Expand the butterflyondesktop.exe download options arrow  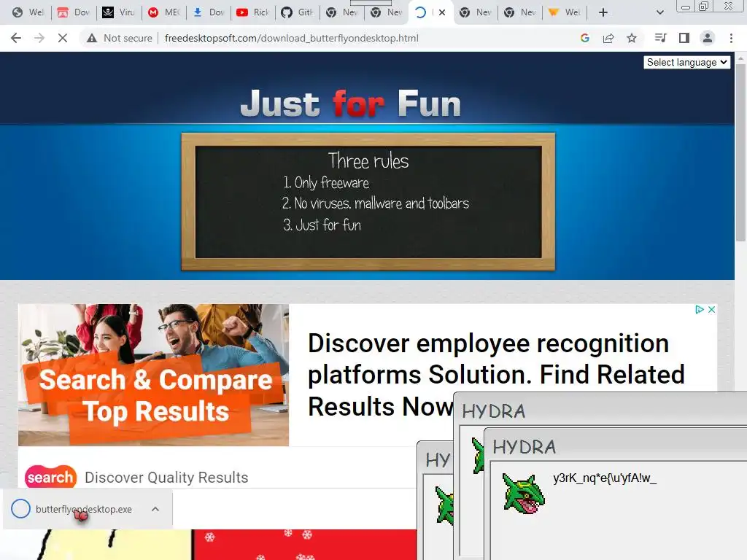tap(155, 509)
